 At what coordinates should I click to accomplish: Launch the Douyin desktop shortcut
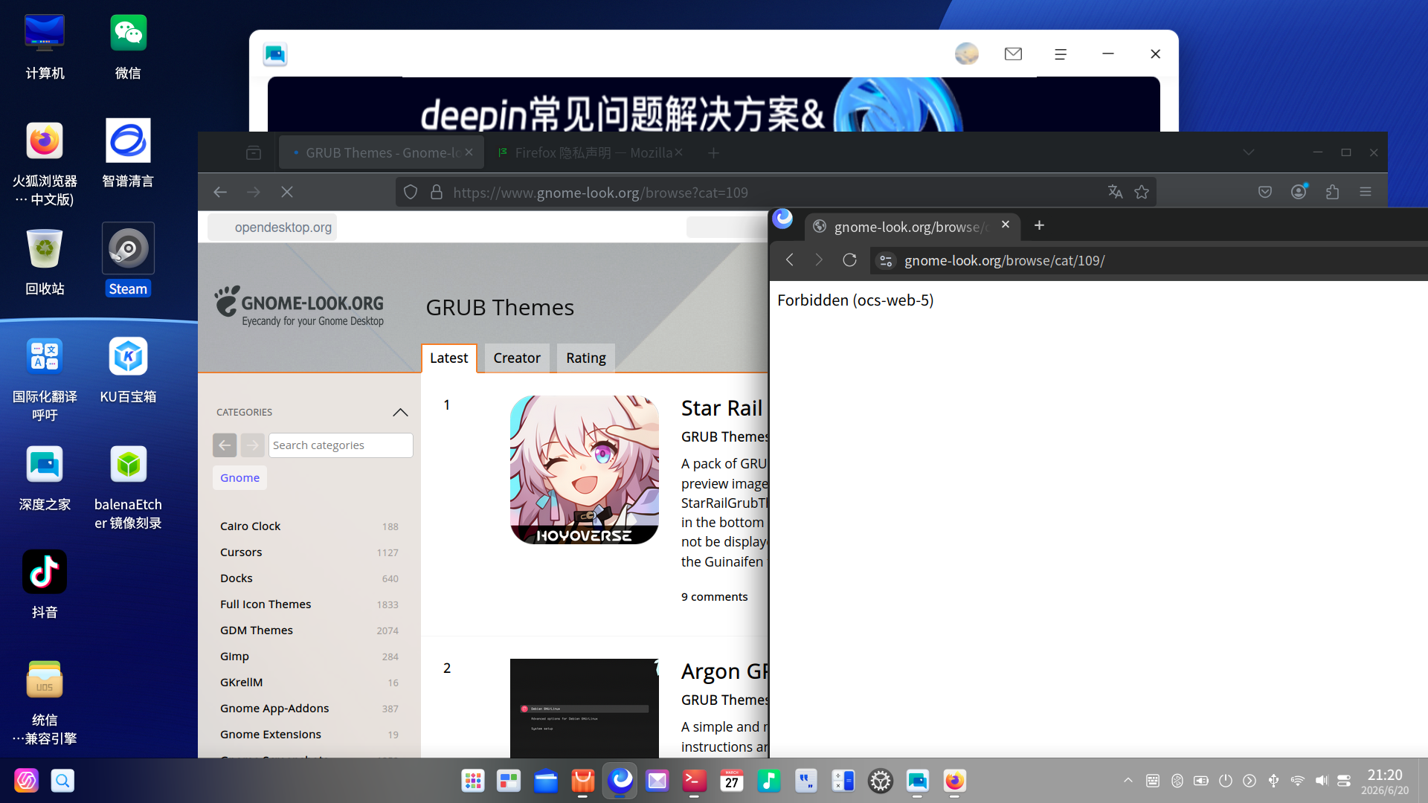pyautogui.click(x=45, y=584)
